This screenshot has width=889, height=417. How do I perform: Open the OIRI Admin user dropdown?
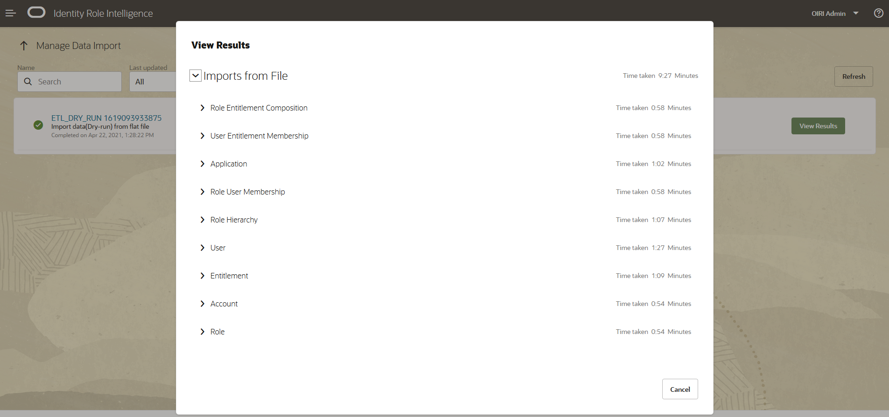835,14
